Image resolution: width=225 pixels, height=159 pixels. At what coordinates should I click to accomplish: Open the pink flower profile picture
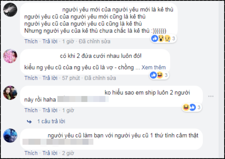tap(10, 56)
